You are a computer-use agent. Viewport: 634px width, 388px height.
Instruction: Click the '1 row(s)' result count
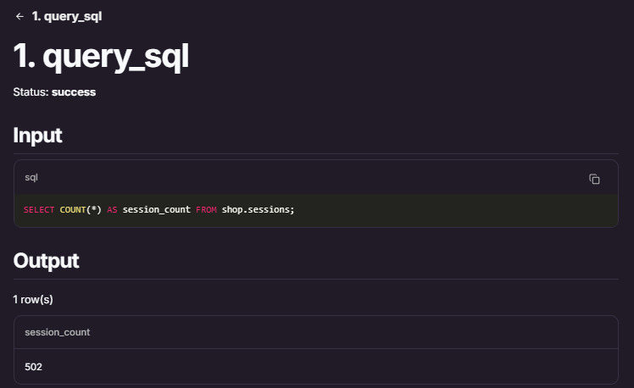click(x=33, y=300)
